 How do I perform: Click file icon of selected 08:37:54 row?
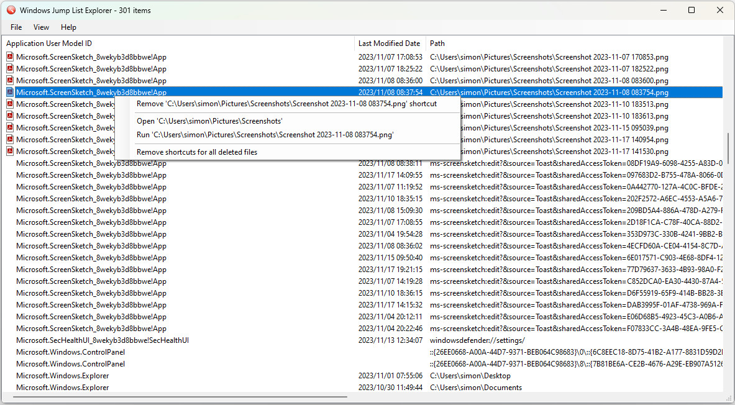click(x=11, y=93)
